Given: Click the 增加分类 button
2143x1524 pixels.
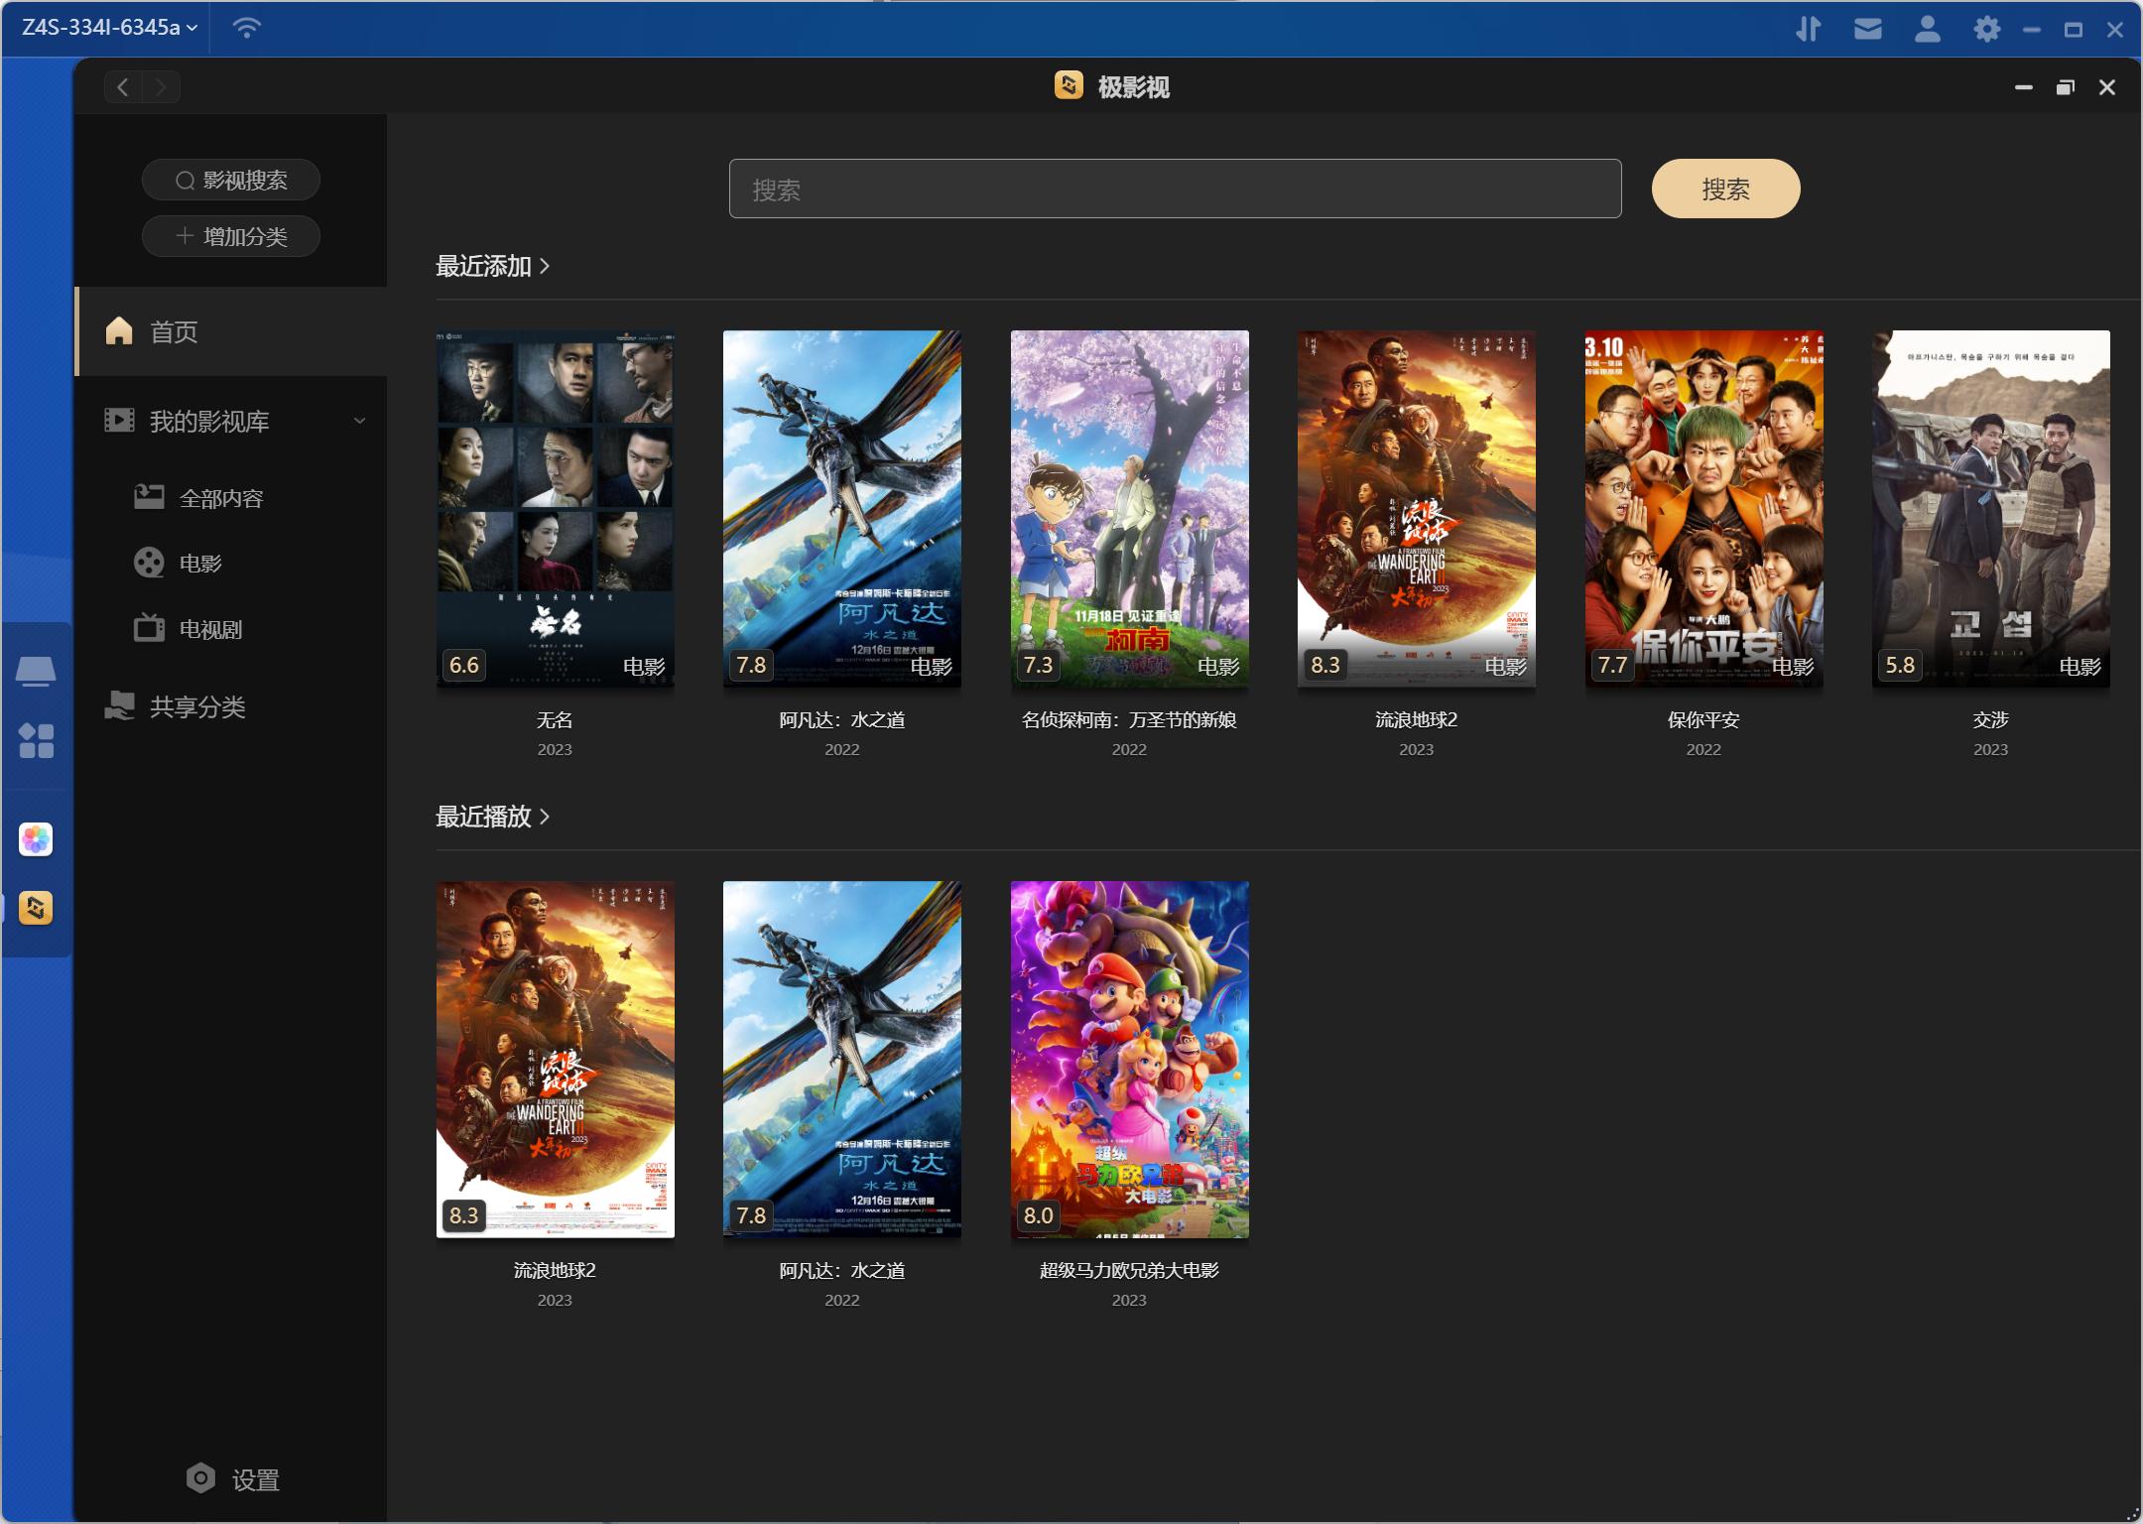Looking at the screenshot, I should coord(231,236).
